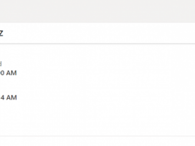This screenshot has width=195, height=146.
Task: Click the empty area beneath the '4 AM' entry
Action: pos(97,118)
